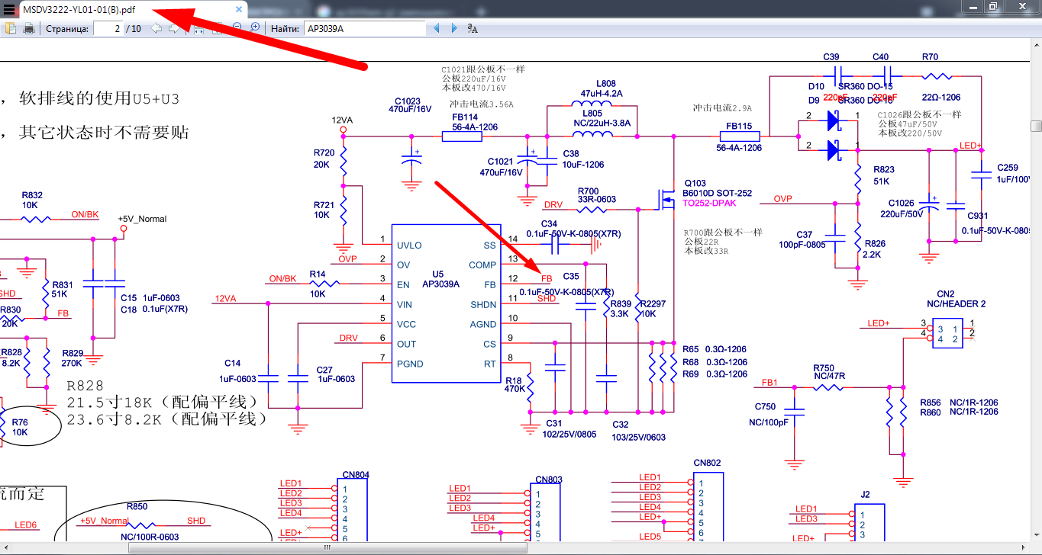Click the R826 resistor label

pyautogui.click(x=876, y=244)
